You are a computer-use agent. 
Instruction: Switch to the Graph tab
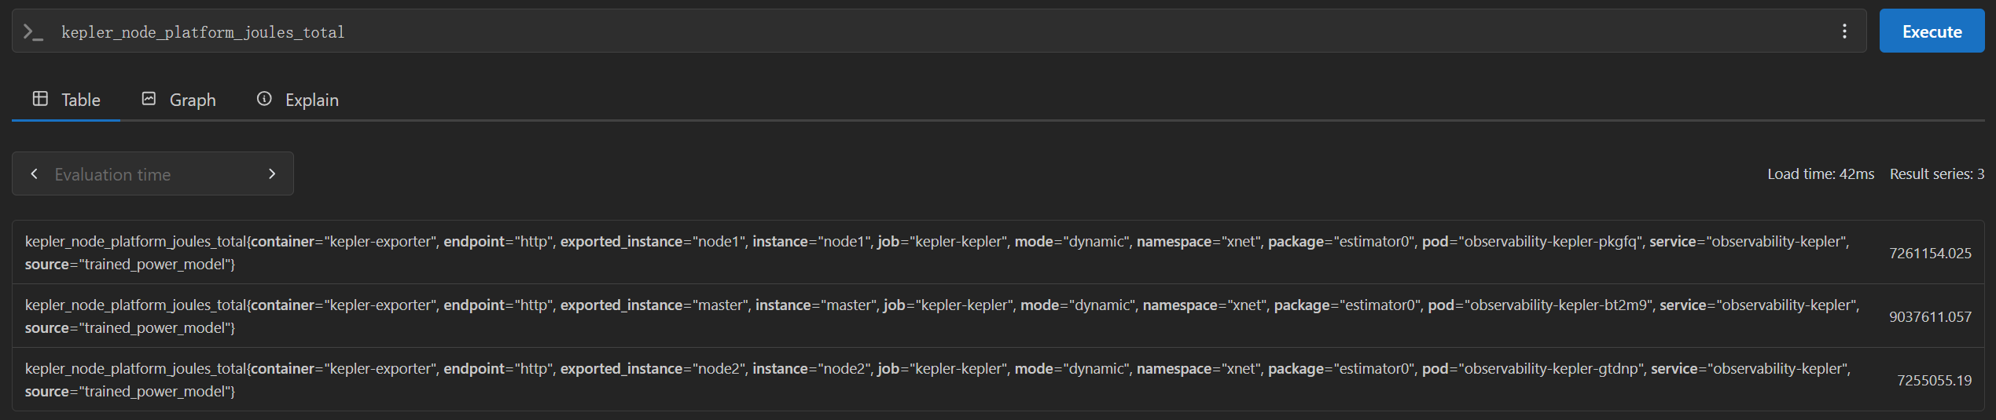tap(178, 100)
